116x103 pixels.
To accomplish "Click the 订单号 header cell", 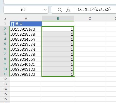I will (26, 24).
